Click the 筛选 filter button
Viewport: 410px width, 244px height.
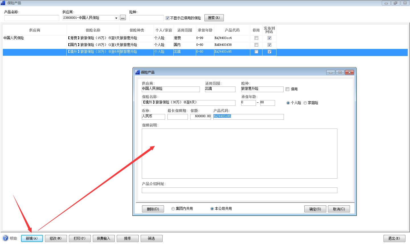tap(151, 238)
